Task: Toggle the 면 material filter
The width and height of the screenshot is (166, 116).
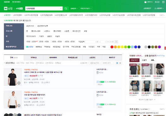Action: coord(27,31)
